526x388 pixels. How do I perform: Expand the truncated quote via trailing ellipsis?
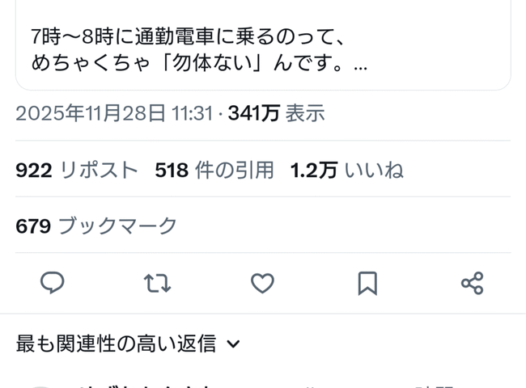click(x=361, y=66)
